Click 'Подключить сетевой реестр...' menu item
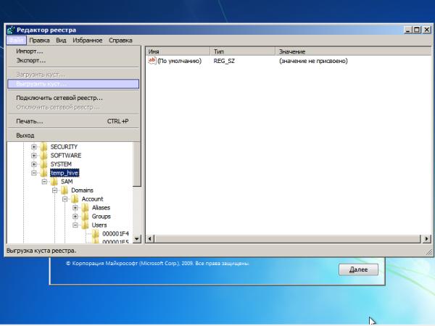 pos(59,98)
